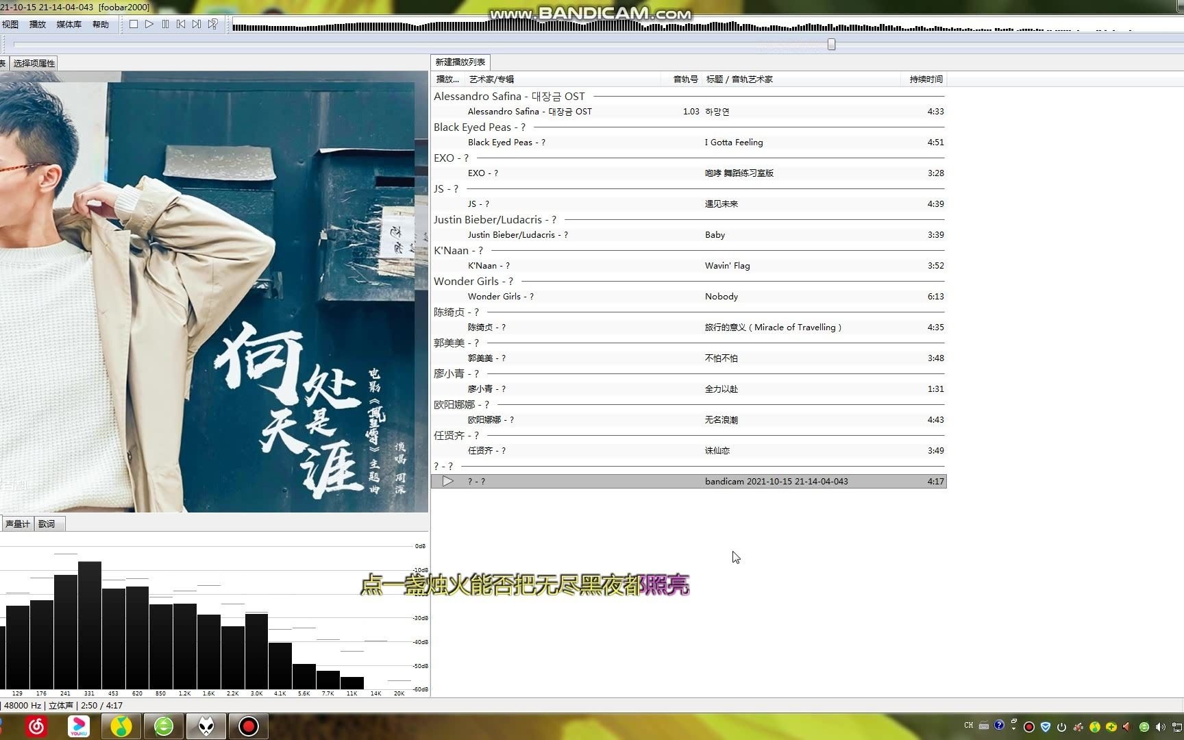Click the Play button in toolbar
Image resolution: width=1184 pixels, height=740 pixels.
point(149,24)
